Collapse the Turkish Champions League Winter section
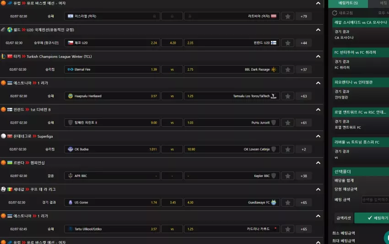This screenshot has height=244, width=389. coord(318,57)
